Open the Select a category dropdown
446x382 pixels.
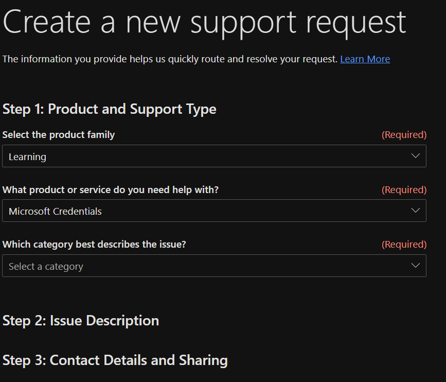pyautogui.click(x=214, y=266)
